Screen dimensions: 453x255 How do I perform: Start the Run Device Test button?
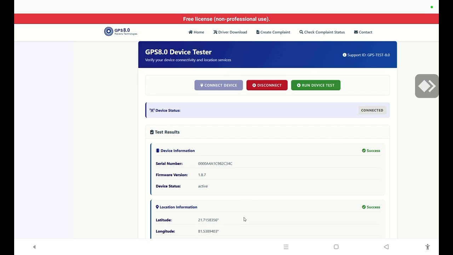(x=316, y=85)
